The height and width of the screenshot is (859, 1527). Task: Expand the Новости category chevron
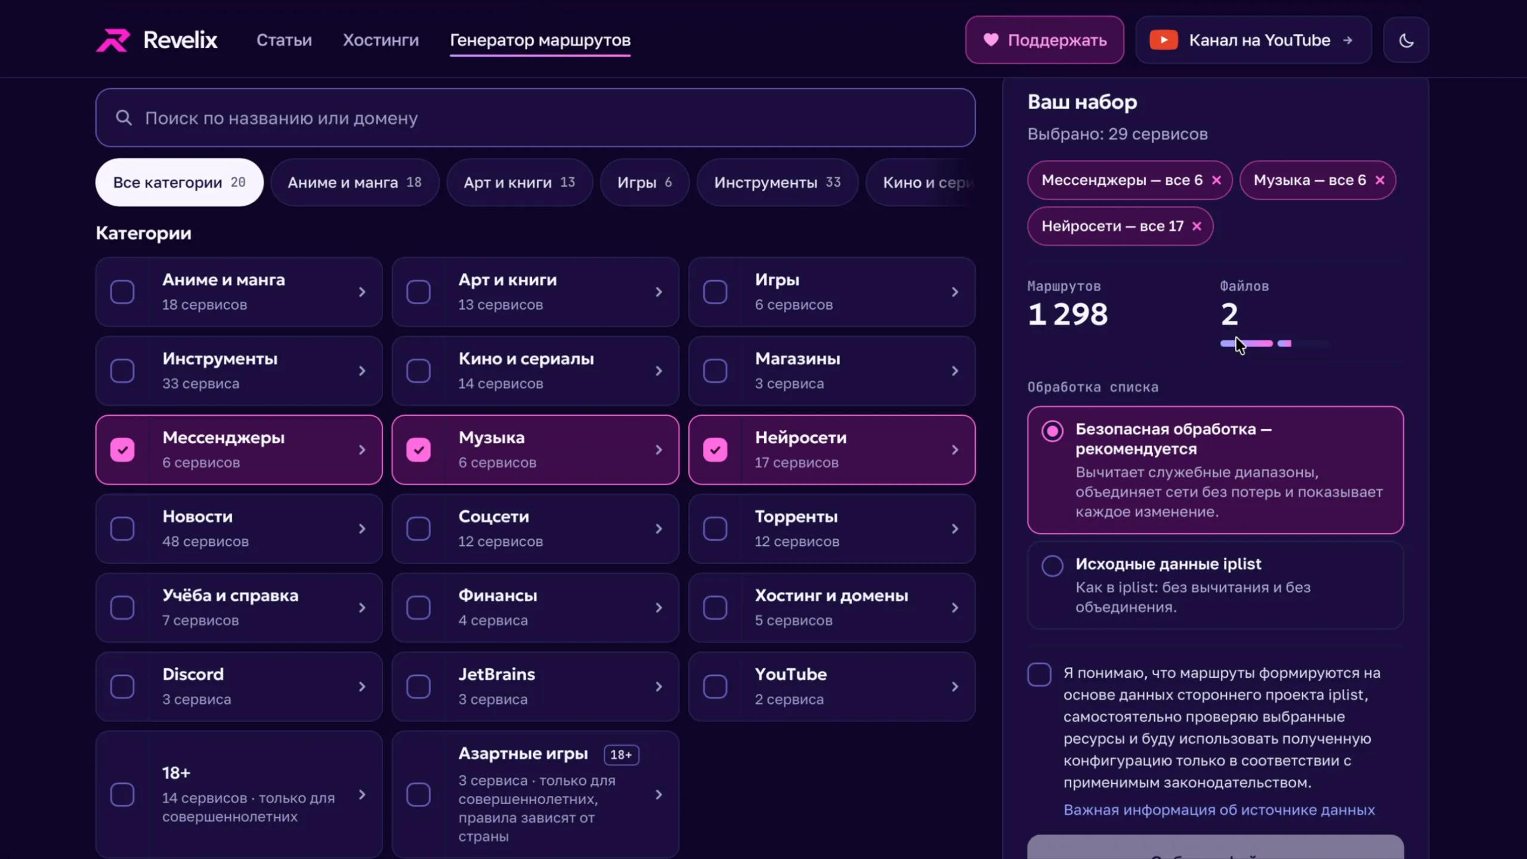[362, 529]
